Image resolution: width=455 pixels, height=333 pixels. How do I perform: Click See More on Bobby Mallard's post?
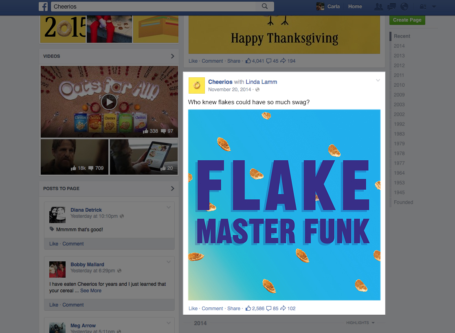(91, 291)
